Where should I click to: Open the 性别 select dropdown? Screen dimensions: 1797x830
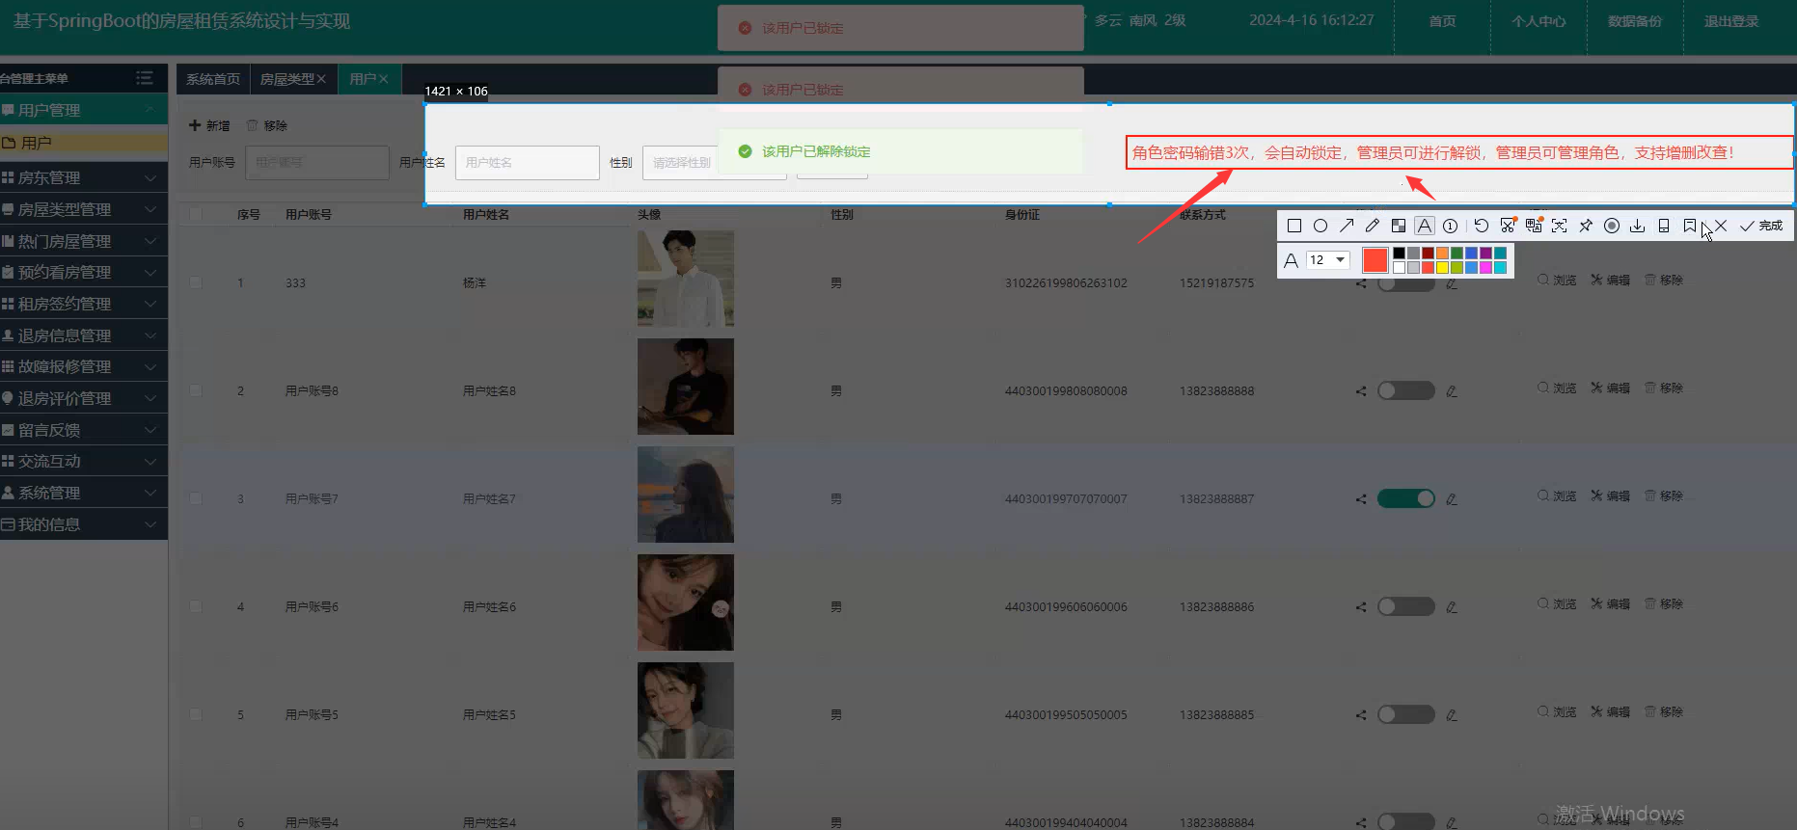point(714,163)
